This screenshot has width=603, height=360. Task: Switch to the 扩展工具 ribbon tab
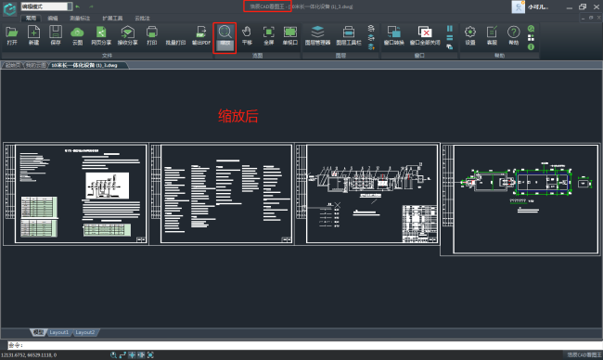112,18
